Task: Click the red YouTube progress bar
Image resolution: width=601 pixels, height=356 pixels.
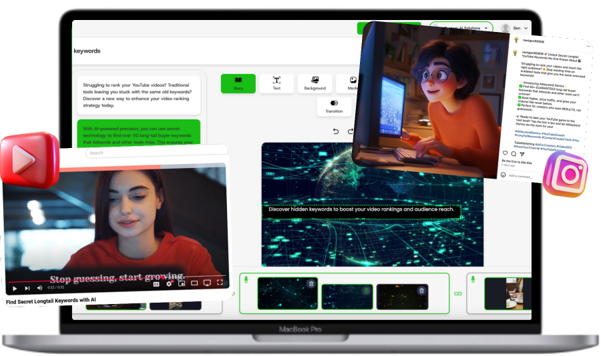Action: tap(86, 279)
